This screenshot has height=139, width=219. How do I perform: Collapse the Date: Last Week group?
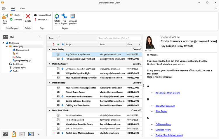(x=49, y=110)
